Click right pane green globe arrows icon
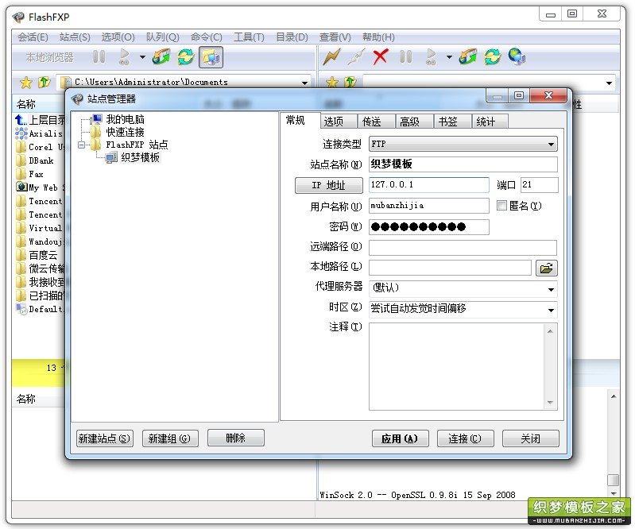Viewport: 635px width, 529px height. [468, 56]
